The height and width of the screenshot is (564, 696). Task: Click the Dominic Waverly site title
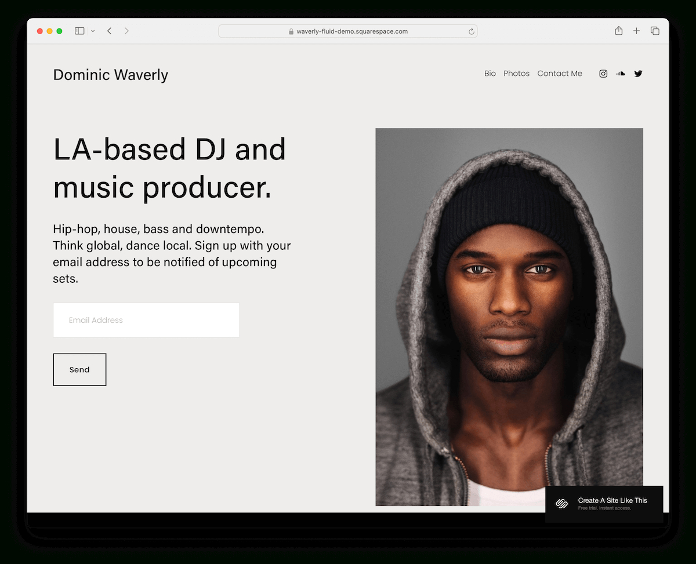coord(110,75)
